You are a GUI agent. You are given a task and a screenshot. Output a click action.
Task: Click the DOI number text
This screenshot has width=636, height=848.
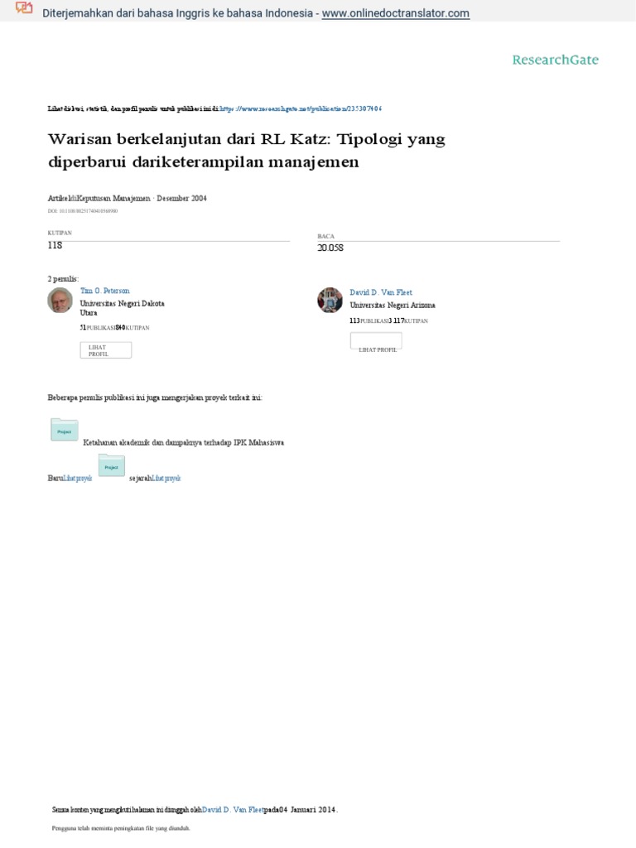83,211
